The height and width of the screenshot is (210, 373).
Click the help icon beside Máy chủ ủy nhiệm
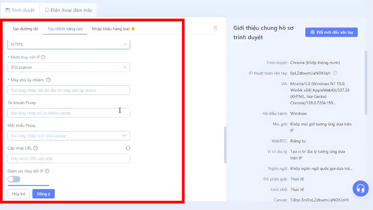(48, 80)
